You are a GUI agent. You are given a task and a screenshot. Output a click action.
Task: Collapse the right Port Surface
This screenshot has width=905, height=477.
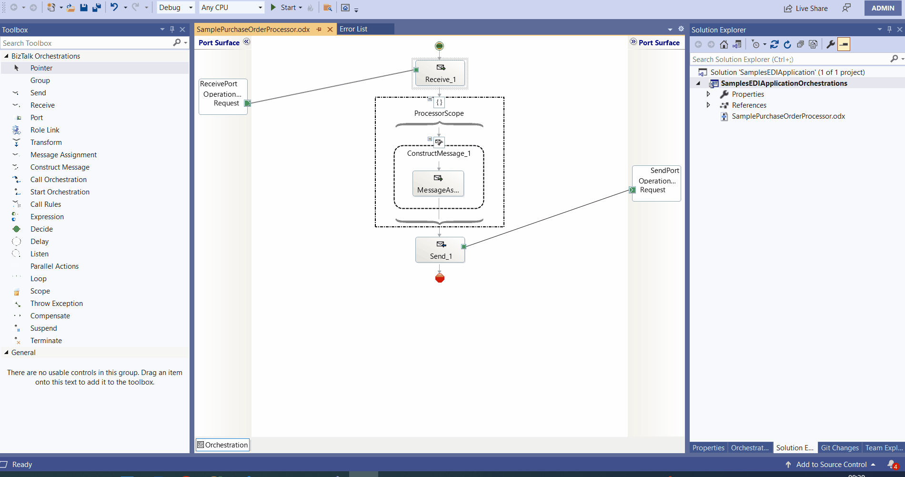point(633,41)
